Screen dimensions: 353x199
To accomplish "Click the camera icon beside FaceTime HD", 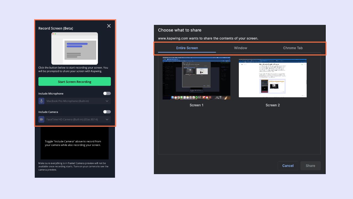I will (x=41, y=119).
